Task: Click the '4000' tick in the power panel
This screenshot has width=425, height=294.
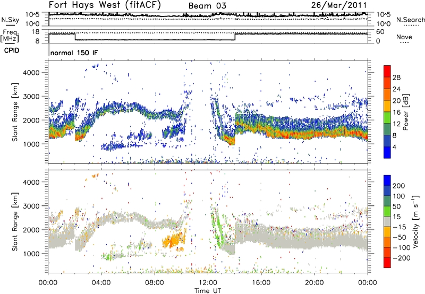Action: coord(31,73)
